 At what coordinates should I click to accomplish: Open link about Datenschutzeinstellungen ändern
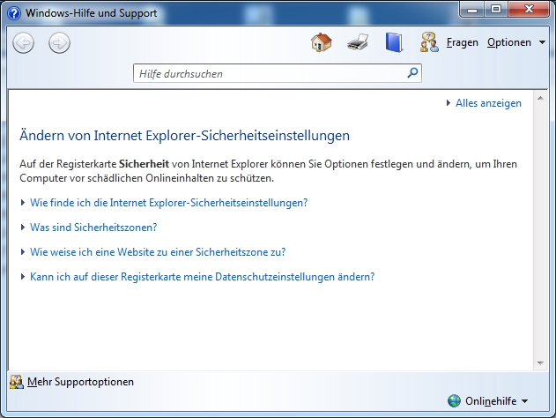(202, 277)
